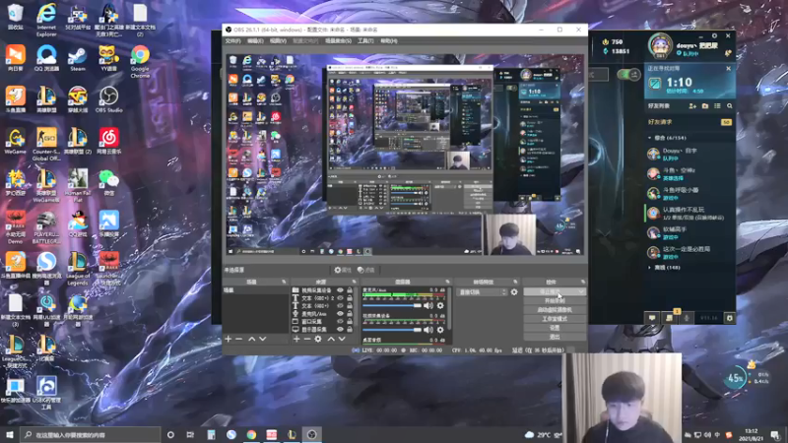Remove selected source in OBS
The image size is (788, 443).
pyautogui.click(x=307, y=339)
